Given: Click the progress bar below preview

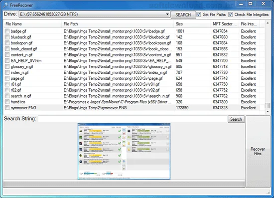Looking at the screenshot, I should pos(124,184).
